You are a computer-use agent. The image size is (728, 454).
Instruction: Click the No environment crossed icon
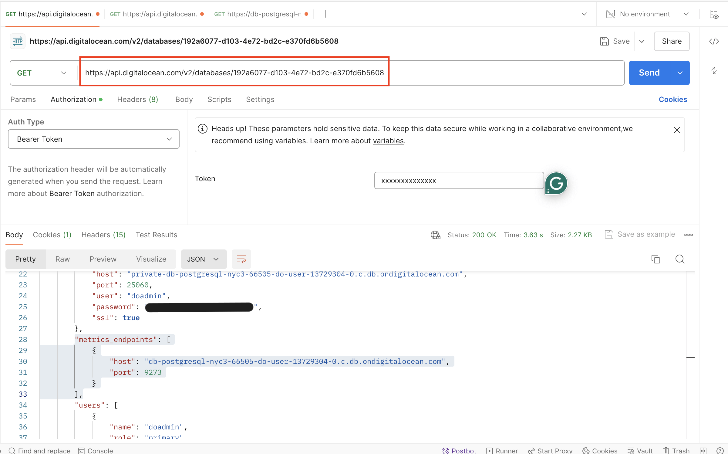click(x=610, y=14)
